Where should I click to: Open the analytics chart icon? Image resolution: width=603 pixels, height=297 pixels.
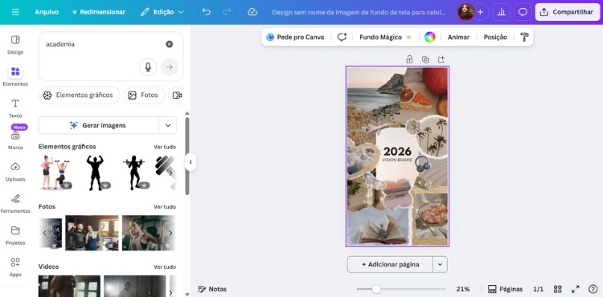502,12
